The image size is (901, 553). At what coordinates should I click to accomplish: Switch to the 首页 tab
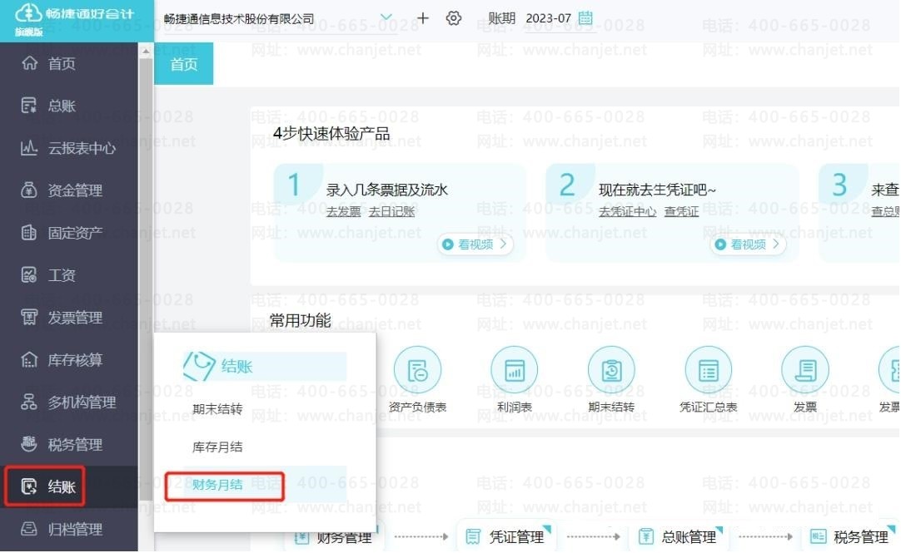tap(184, 64)
